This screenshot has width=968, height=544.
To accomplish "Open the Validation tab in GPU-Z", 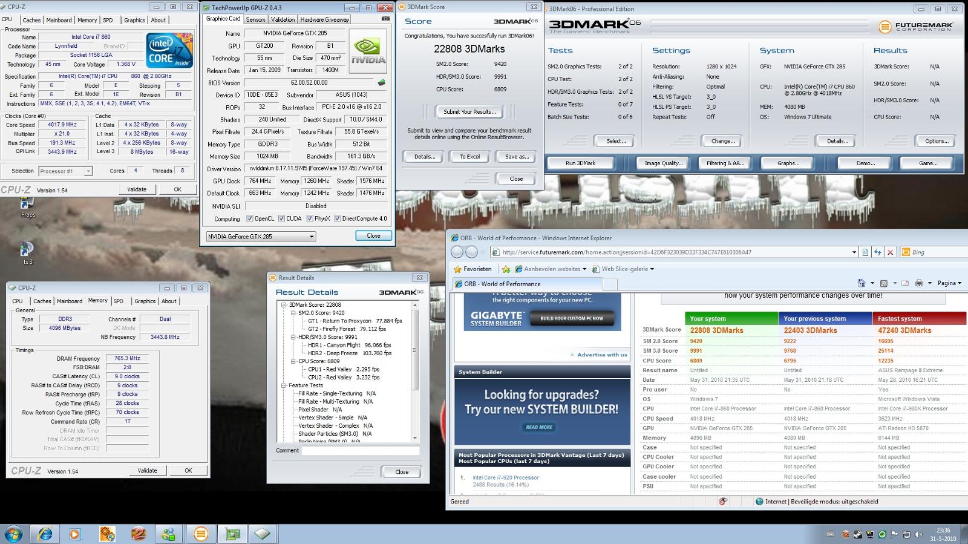I will (x=283, y=19).
